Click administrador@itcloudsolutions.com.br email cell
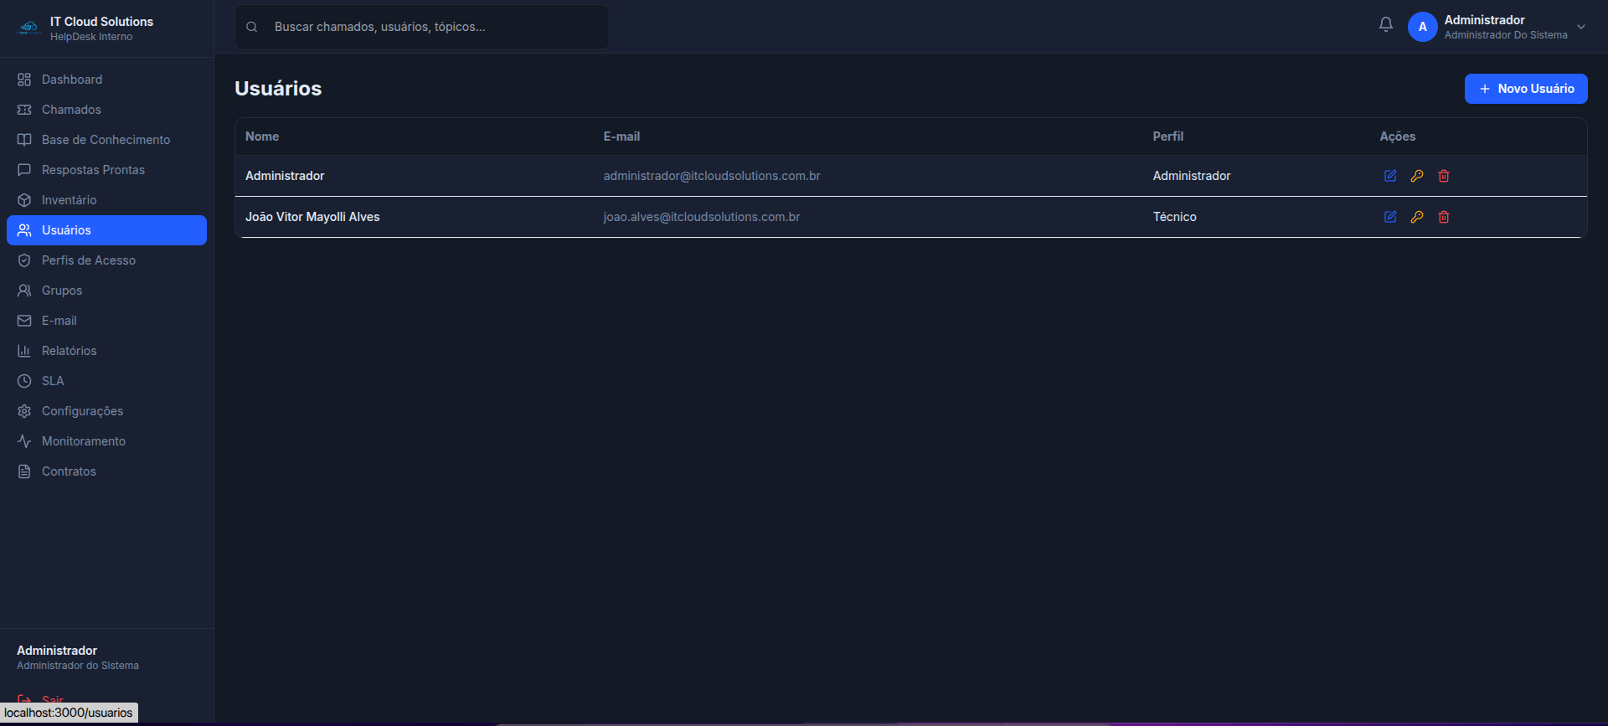This screenshot has height=726, width=1608. point(712,176)
